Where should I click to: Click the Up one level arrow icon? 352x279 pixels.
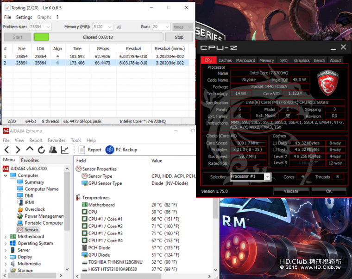(30, 149)
